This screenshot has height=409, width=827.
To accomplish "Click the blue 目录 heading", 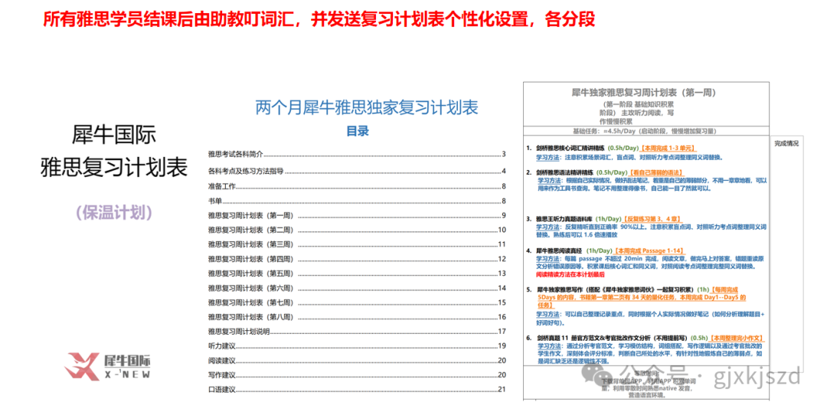I will 357,131.
